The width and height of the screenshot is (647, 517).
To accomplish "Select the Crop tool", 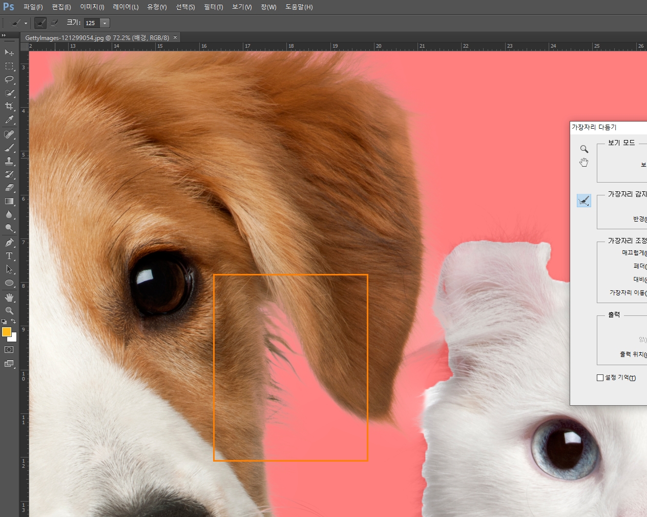I will pyautogui.click(x=9, y=106).
